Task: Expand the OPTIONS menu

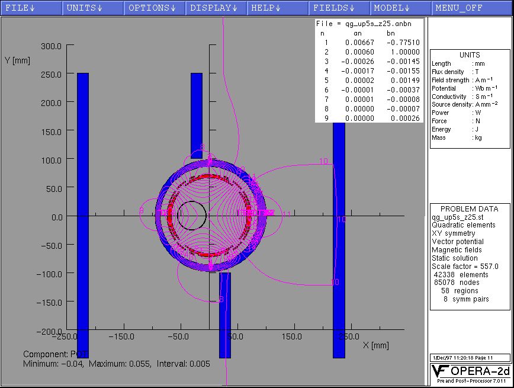Action: tap(155, 8)
